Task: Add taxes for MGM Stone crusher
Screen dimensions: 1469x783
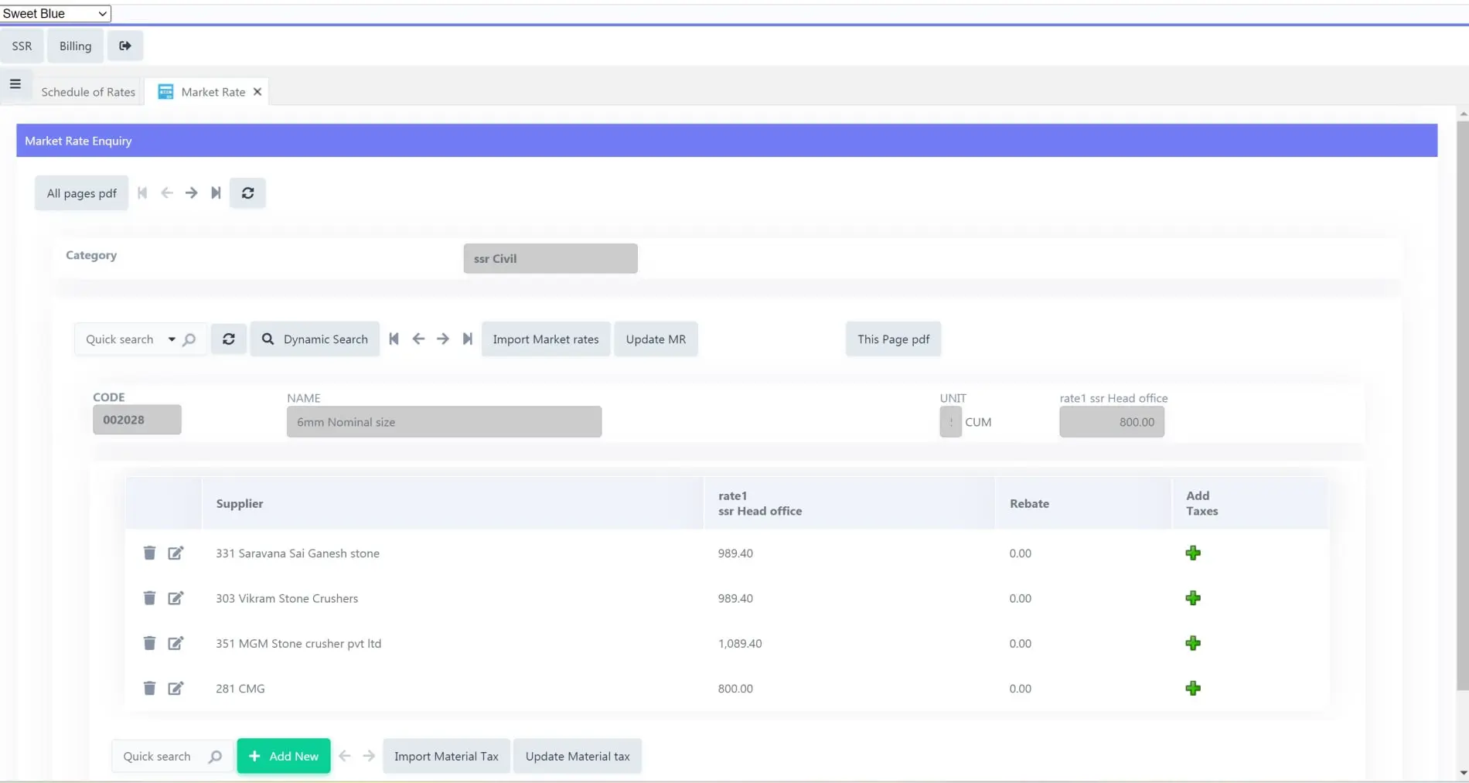Action: click(1193, 643)
